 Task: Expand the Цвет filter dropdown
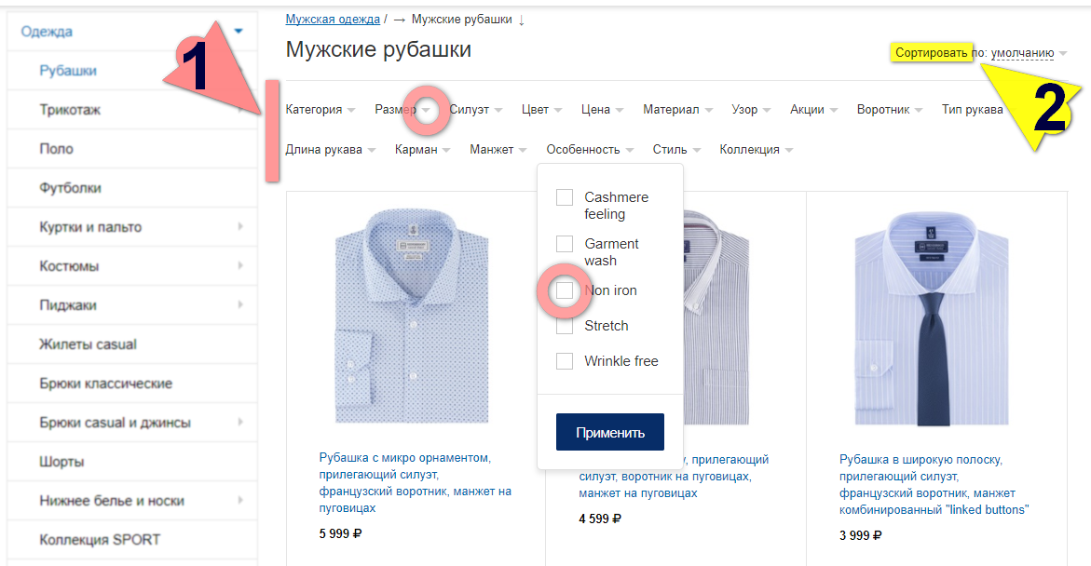541,110
